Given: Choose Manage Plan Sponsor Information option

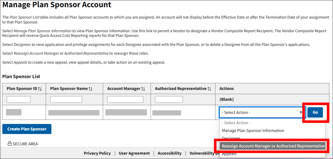Looking at the screenshot, I should pos(253,131).
